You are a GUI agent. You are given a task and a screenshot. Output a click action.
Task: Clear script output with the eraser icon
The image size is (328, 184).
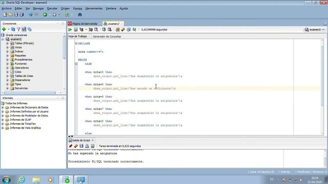tap(76, 146)
